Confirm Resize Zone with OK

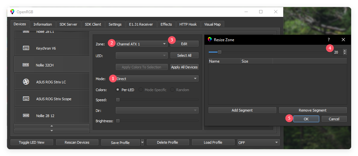pyautogui.click(x=306, y=119)
